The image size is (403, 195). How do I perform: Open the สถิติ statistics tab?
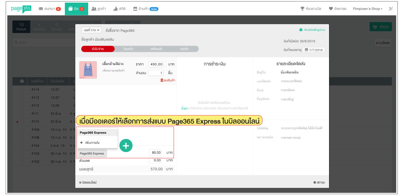pos(120,9)
